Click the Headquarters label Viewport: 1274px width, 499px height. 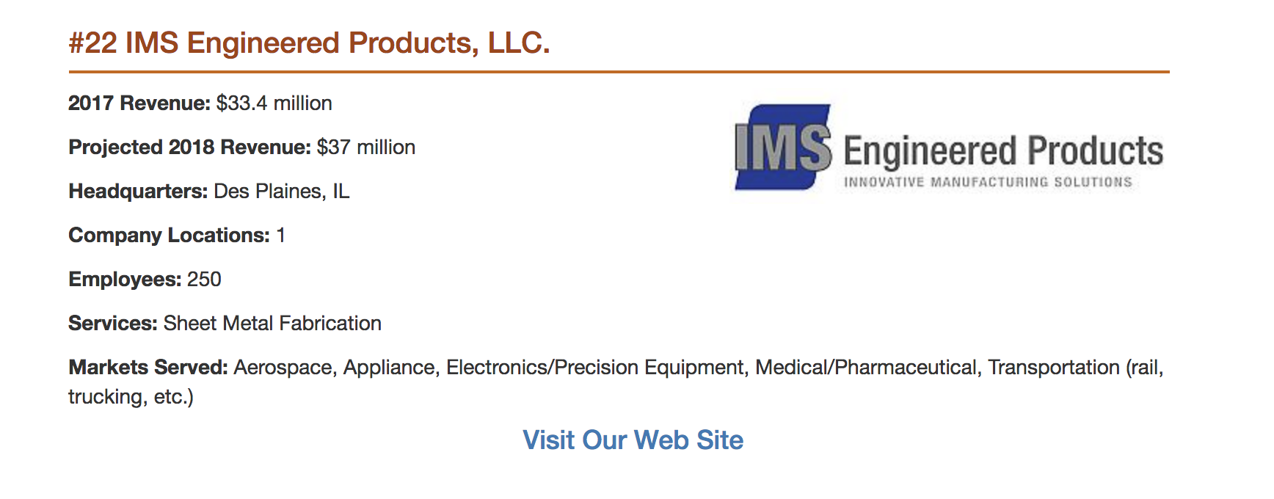point(138,191)
